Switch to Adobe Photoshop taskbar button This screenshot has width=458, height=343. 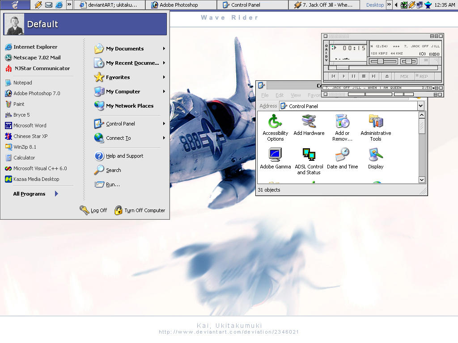pyautogui.click(x=181, y=5)
